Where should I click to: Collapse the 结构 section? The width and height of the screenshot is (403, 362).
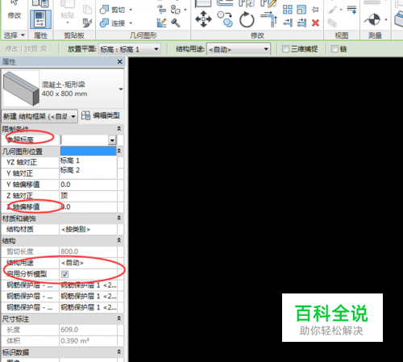tap(119, 240)
